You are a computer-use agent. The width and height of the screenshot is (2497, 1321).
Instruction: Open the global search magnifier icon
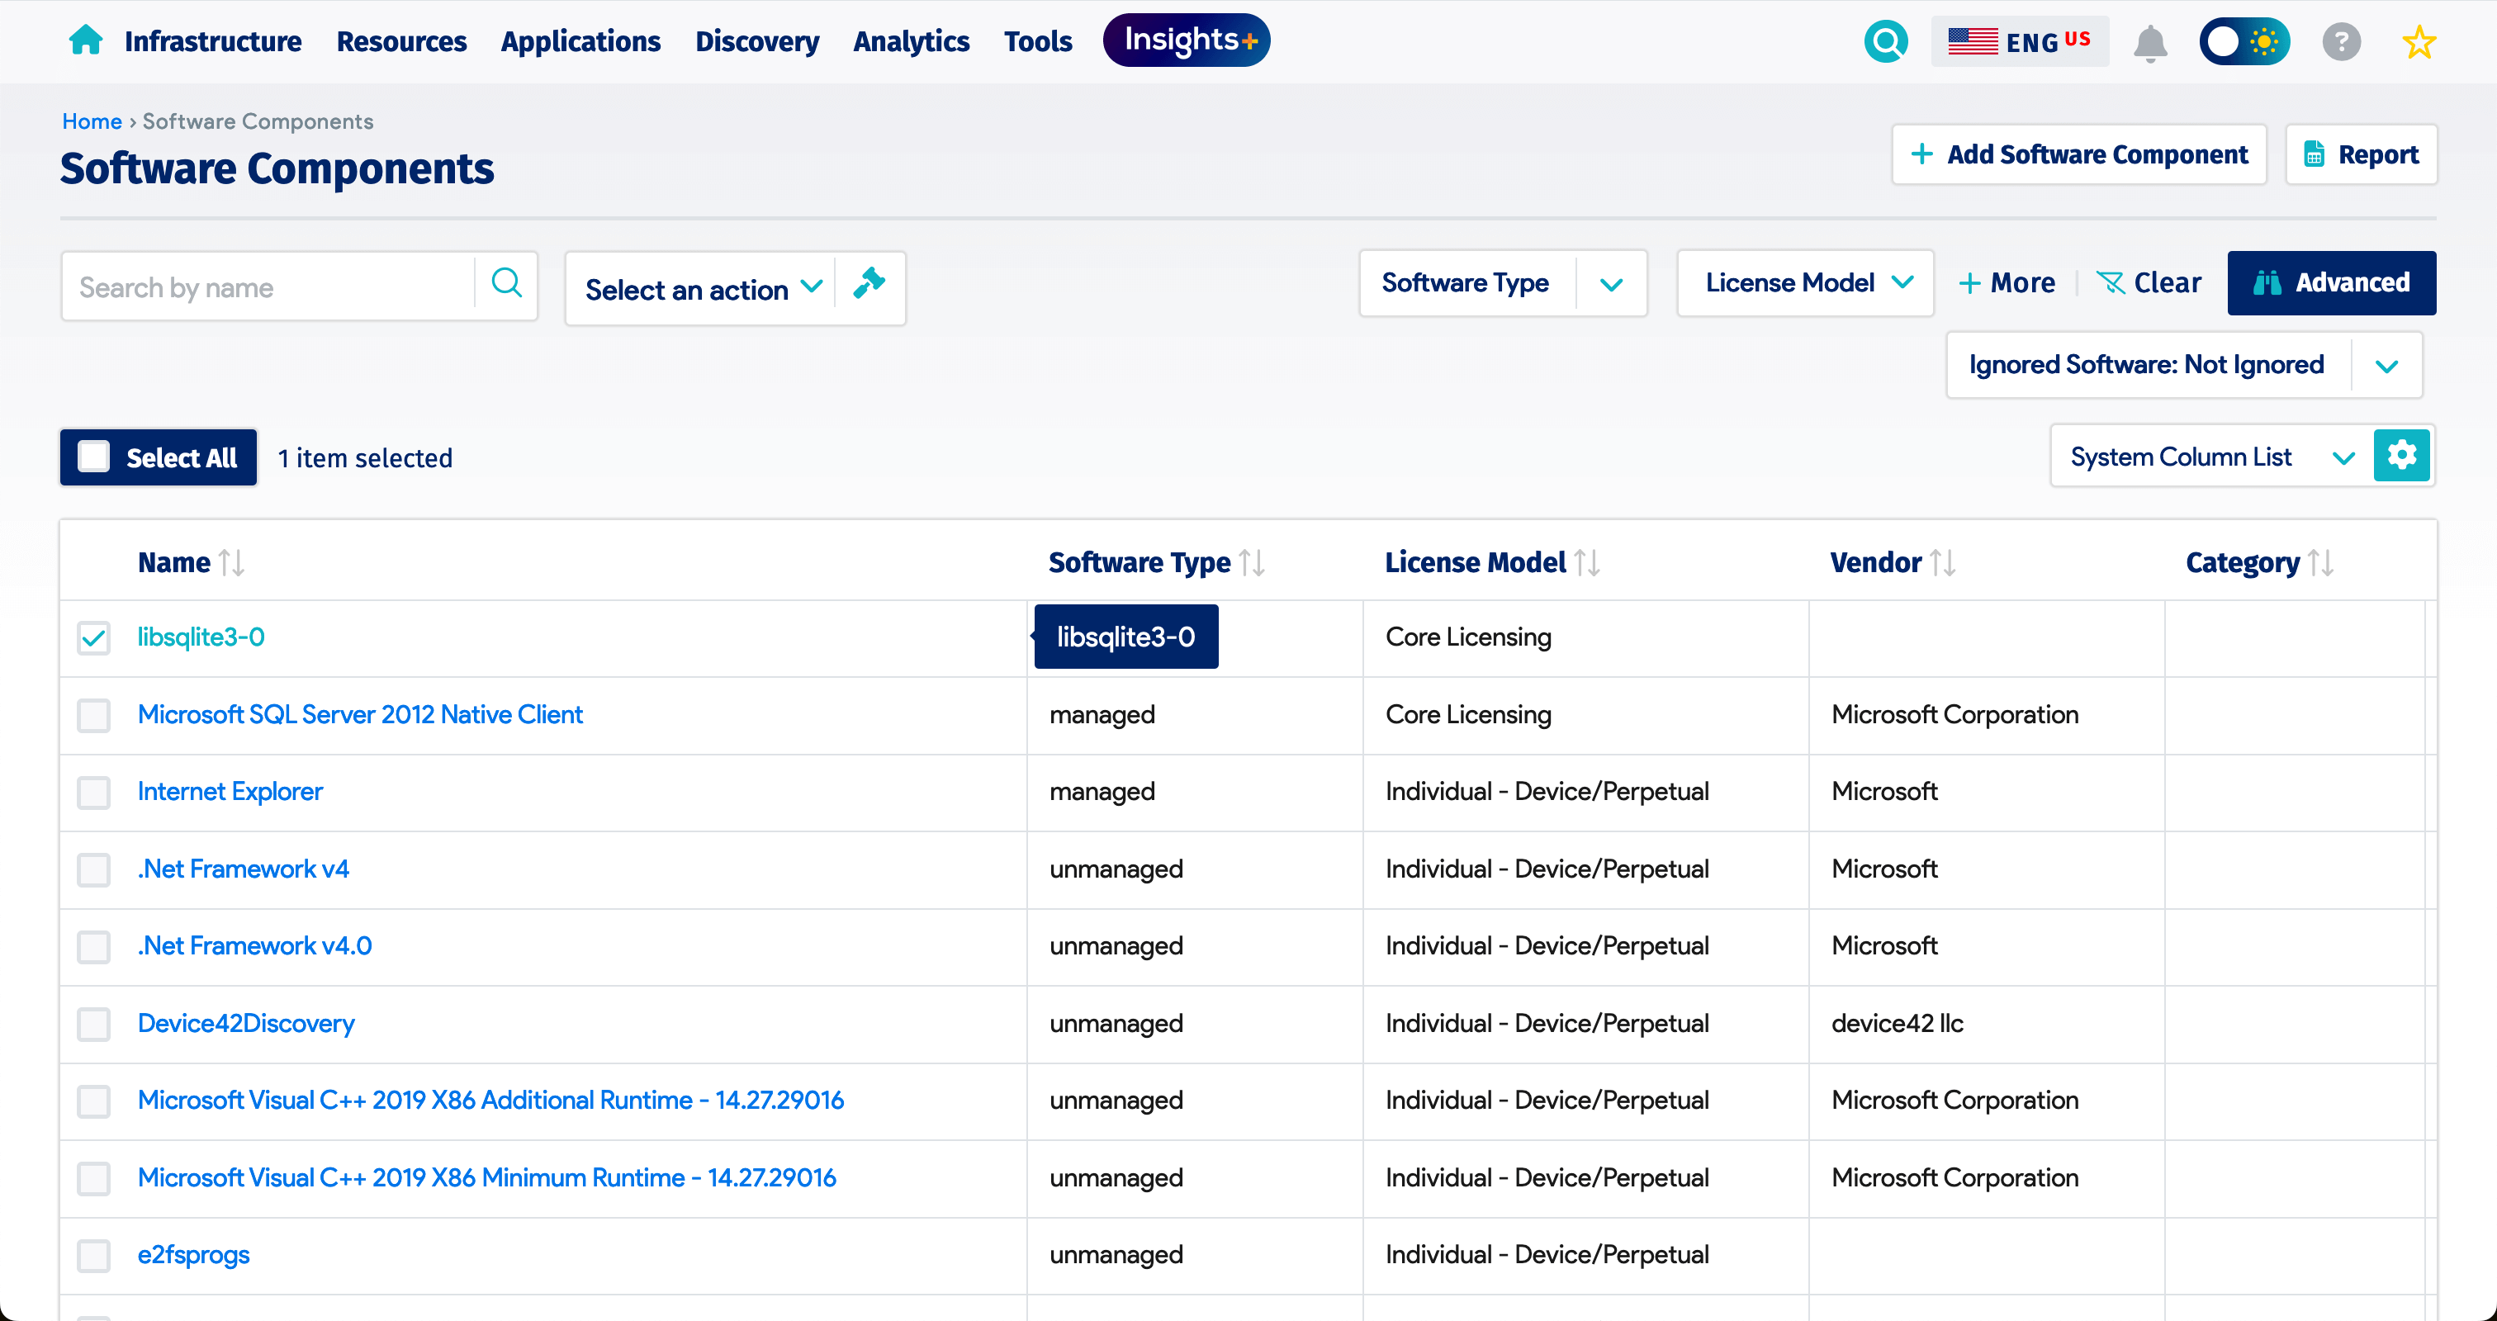pyautogui.click(x=1885, y=41)
